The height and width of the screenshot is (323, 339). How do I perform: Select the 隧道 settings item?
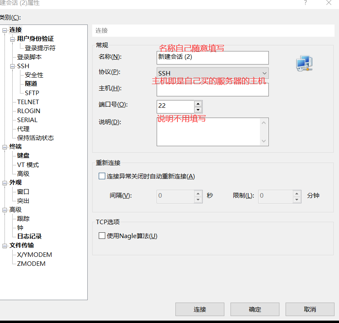32,84
